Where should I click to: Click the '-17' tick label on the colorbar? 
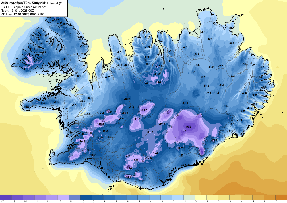(2, 201)
